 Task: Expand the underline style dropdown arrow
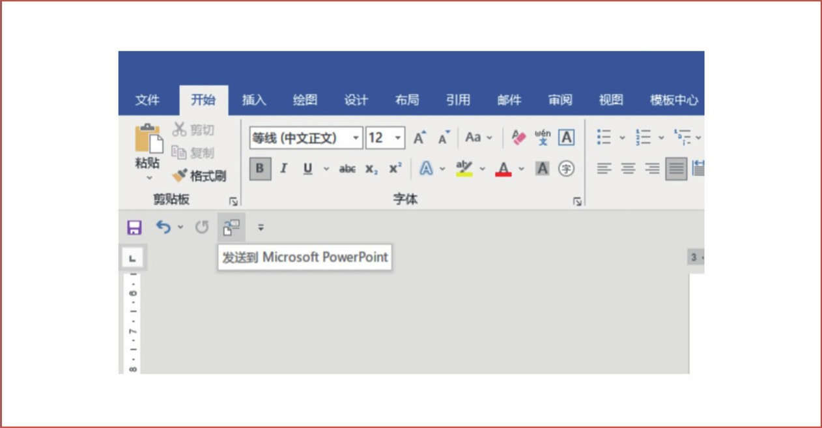pos(326,169)
